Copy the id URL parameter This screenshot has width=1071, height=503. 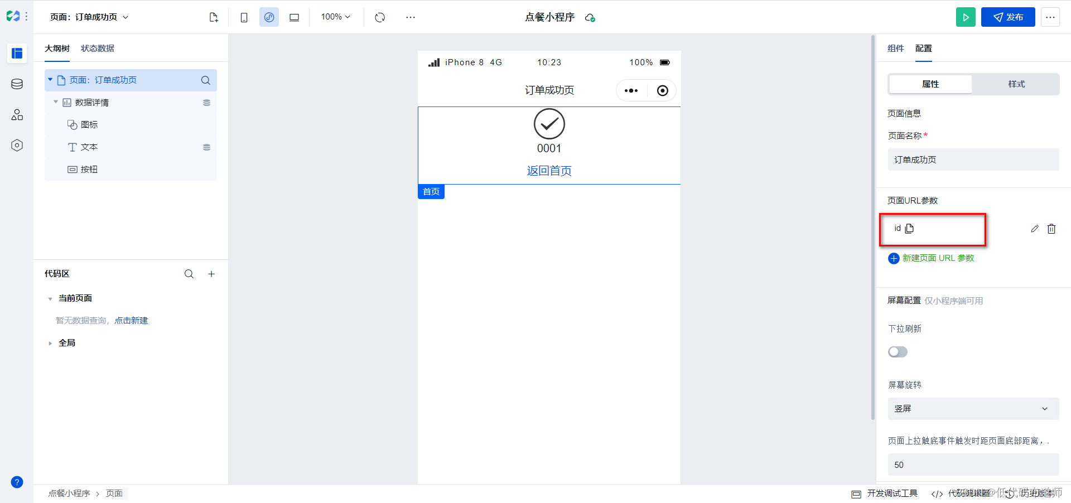click(x=910, y=228)
